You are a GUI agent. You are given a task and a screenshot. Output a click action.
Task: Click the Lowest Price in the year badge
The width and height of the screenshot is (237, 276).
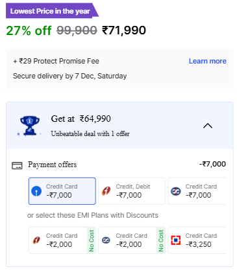pyautogui.click(x=52, y=11)
